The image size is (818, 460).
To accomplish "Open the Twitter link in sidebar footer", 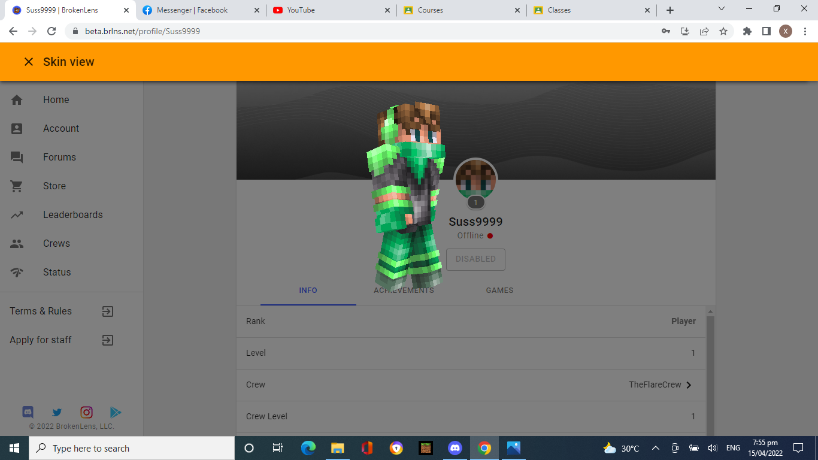I will pyautogui.click(x=57, y=412).
